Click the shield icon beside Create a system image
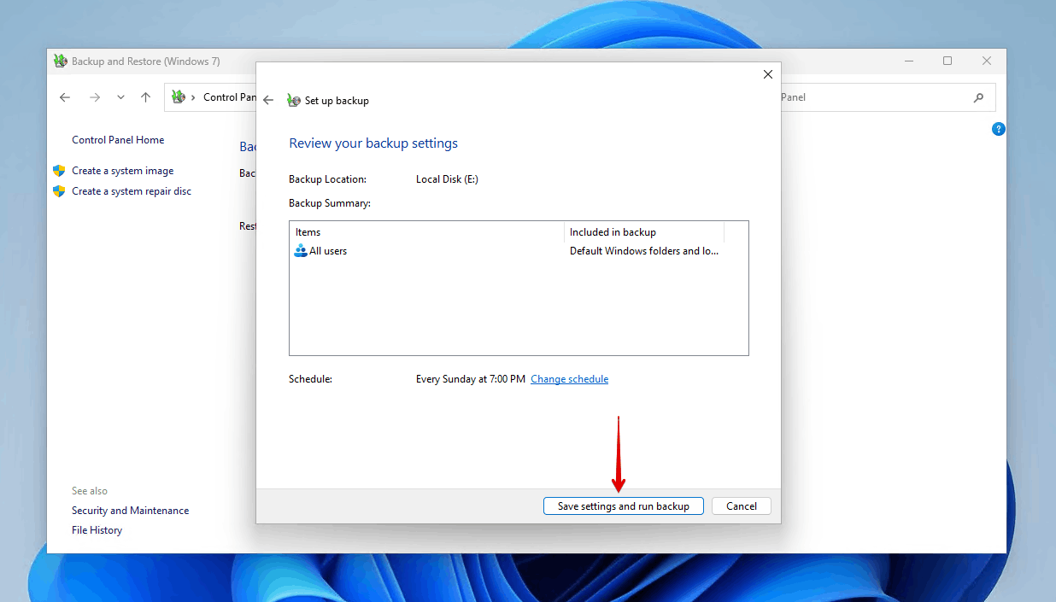Screen dimensions: 1056x602 [58, 170]
